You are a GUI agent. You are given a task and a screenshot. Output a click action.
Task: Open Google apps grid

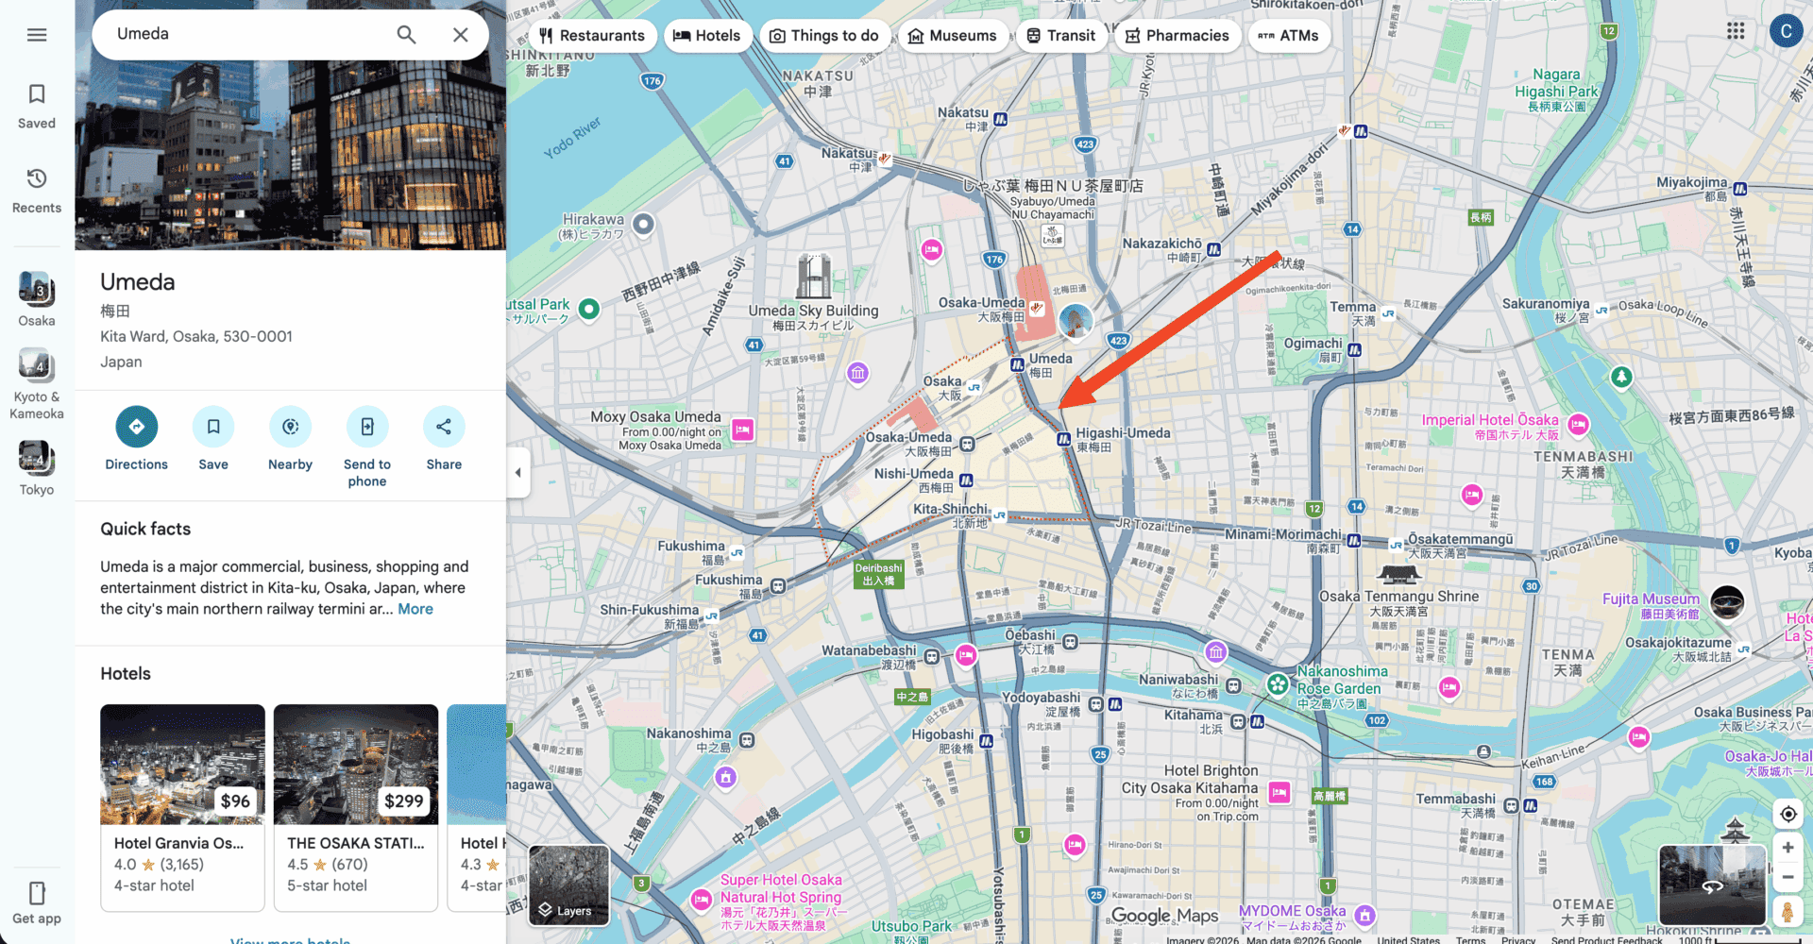click(x=1736, y=31)
